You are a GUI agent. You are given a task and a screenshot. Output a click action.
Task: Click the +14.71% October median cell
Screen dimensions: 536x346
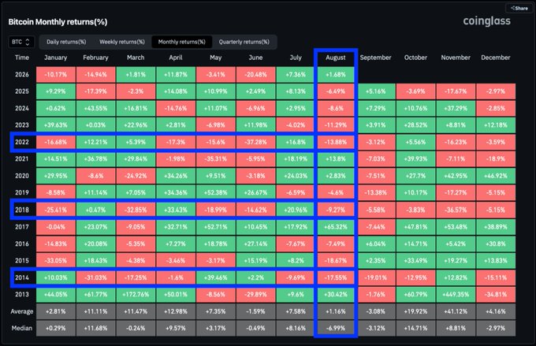(x=415, y=328)
